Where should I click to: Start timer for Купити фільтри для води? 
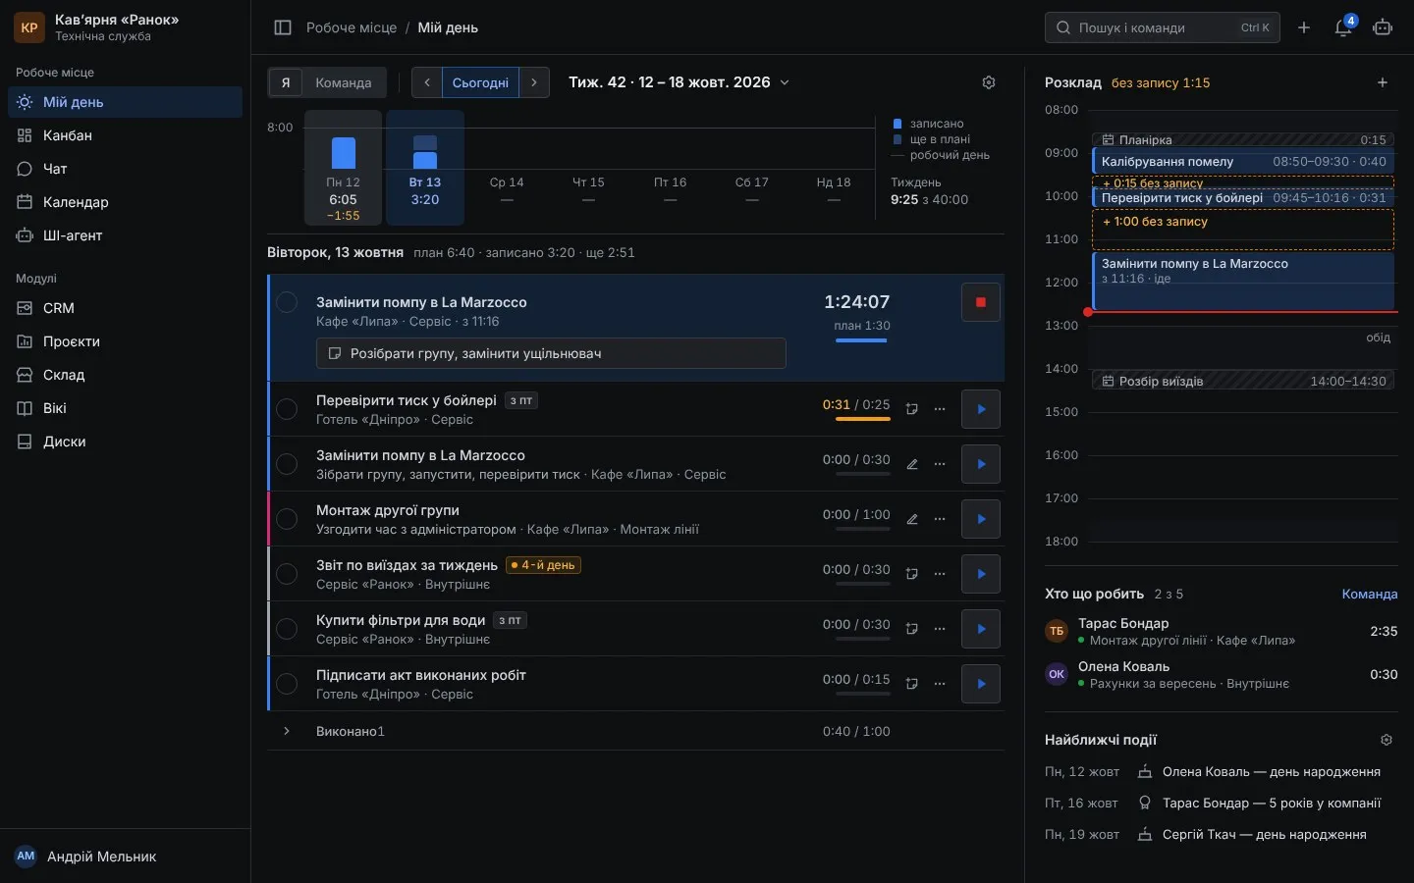pos(980,629)
